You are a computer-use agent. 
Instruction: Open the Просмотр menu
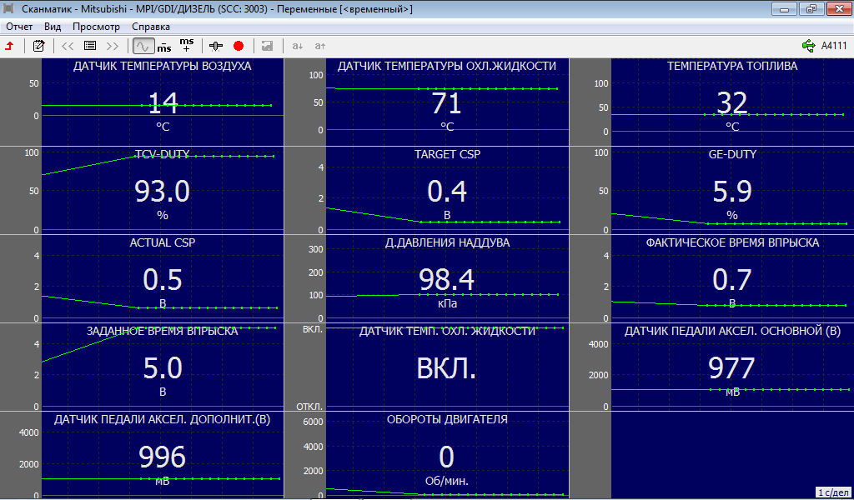click(x=97, y=27)
